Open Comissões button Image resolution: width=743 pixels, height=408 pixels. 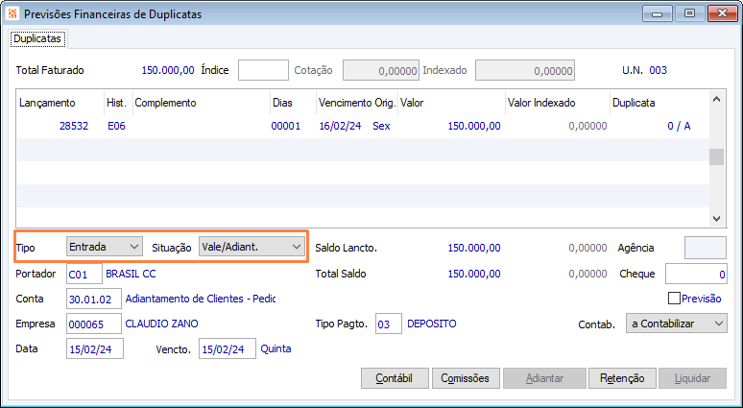pyautogui.click(x=465, y=378)
